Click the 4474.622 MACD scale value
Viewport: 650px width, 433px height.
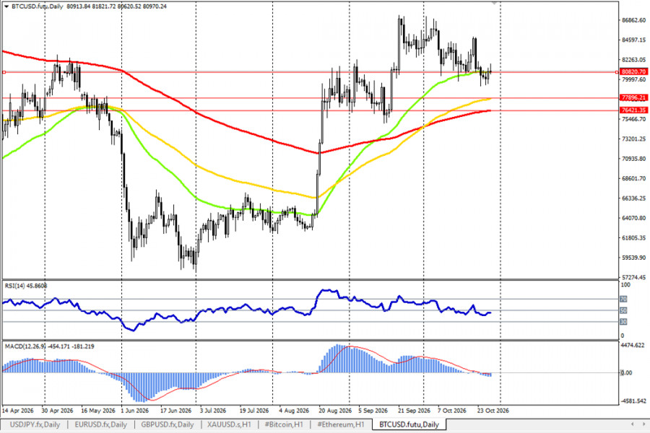point(633,345)
